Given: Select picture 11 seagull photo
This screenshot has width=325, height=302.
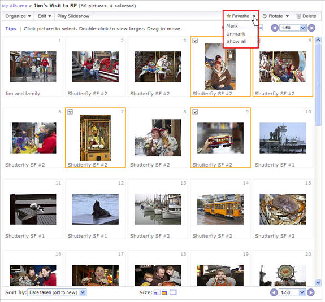Looking at the screenshot, I should pos(33,209).
